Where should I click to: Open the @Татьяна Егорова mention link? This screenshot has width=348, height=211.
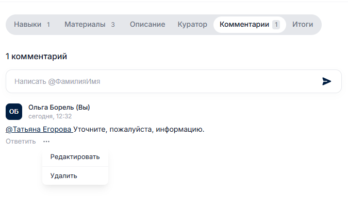click(x=39, y=129)
